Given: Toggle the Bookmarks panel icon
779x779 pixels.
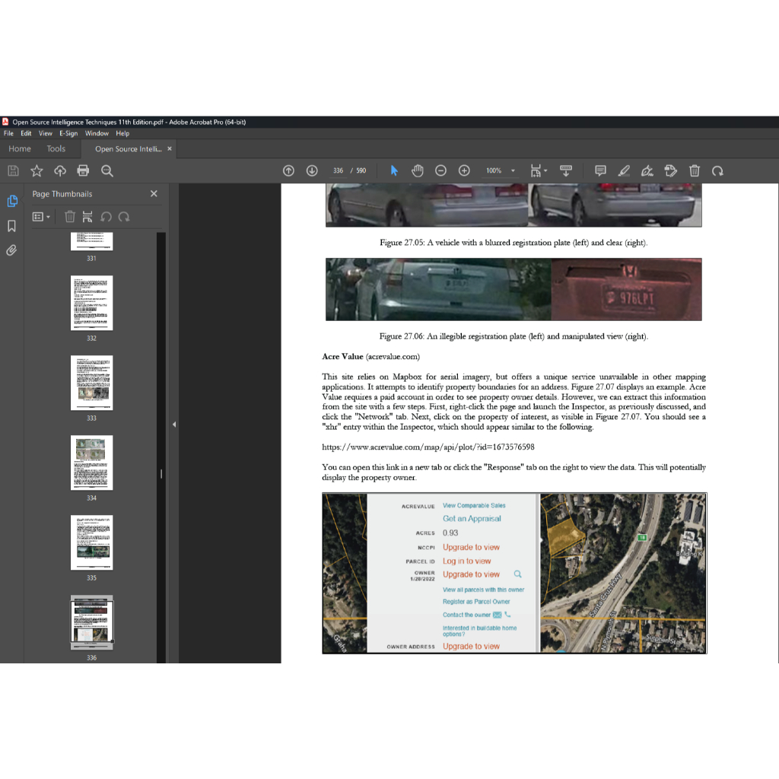Looking at the screenshot, I should click(11, 226).
